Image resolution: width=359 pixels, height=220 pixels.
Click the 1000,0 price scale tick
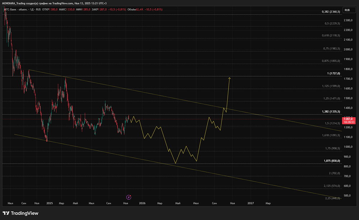click(x=348, y=147)
